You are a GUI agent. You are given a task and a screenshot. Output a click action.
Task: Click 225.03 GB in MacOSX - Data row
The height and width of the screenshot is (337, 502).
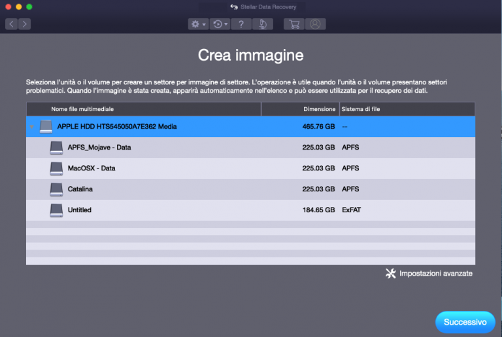318,168
